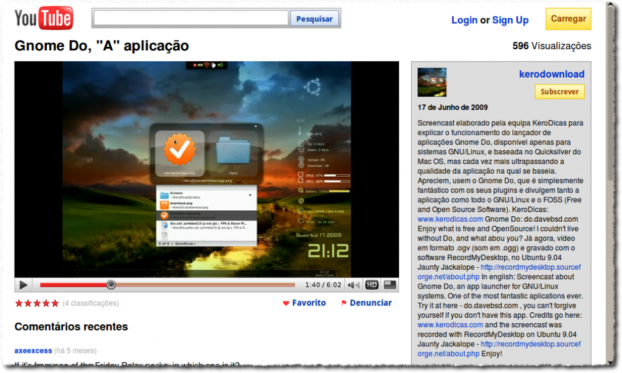Click the Pesquisar search button
This screenshot has height=373, width=622.
pyautogui.click(x=314, y=19)
